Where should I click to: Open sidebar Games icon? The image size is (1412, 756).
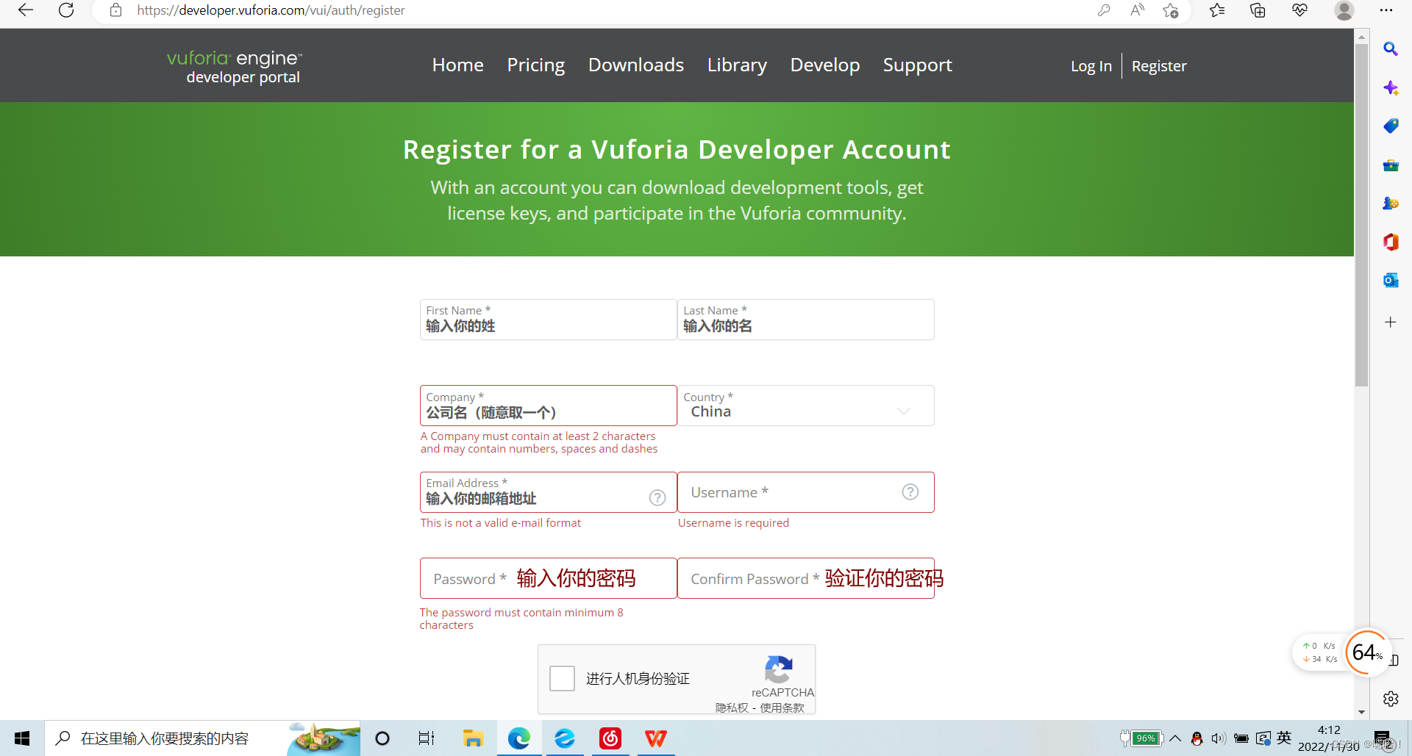[x=1391, y=204]
